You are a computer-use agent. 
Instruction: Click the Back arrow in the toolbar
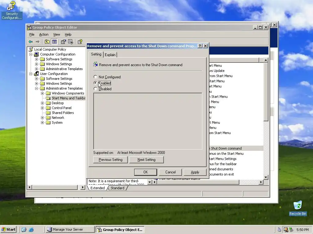tap(31, 42)
